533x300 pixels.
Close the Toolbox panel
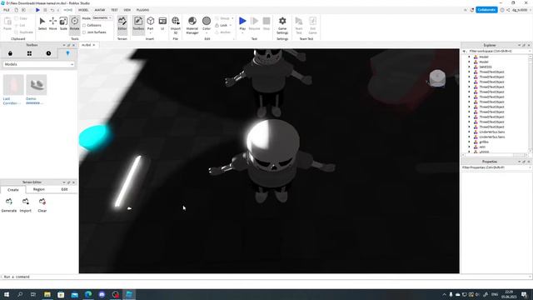coord(73,45)
